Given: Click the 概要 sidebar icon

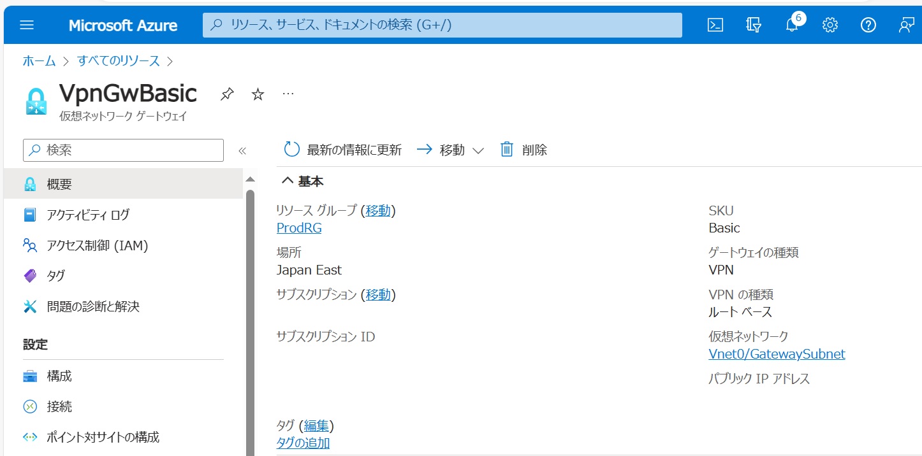Looking at the screenshot, I should click(30, 185).
